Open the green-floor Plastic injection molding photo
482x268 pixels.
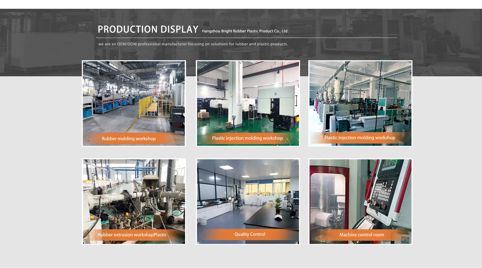pyautogui.click(x=248, y=103)
